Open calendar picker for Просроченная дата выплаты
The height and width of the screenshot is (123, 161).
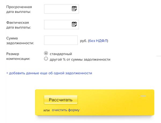click(x=74, y=9)
